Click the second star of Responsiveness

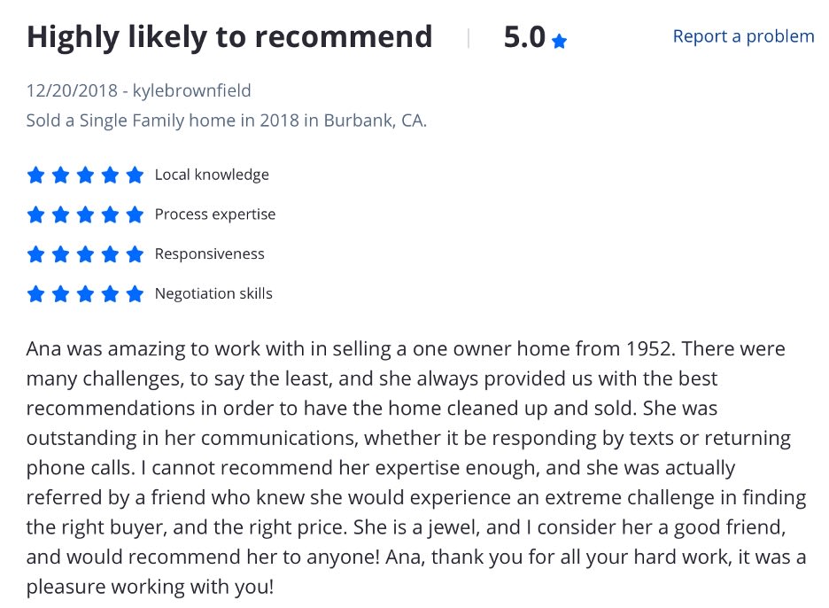click(x=60, y=254)
